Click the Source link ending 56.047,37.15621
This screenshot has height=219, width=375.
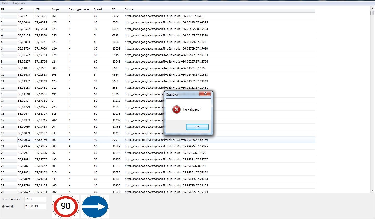coord(165,16)
